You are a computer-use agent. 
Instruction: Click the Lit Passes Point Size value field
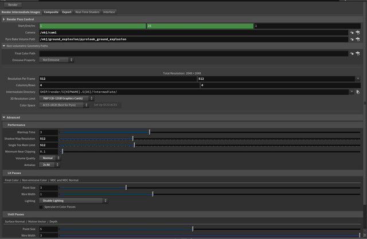coord(48,188)
